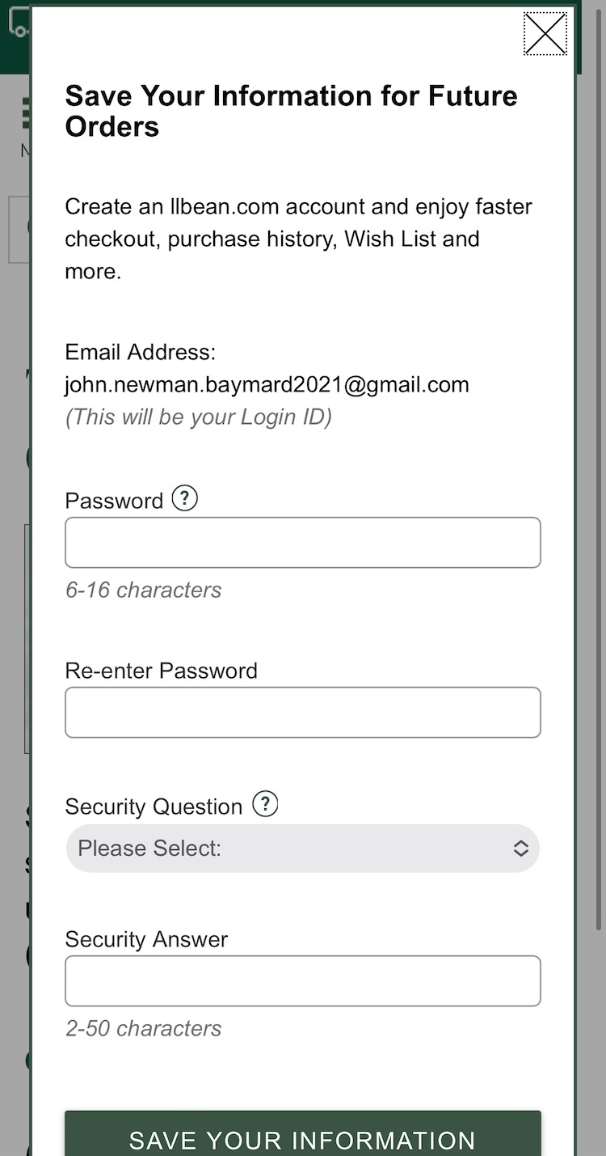Click the delivery truck icon behind the dialog
The height and width of the screenshot is (1156, 606).
[18, 24]
